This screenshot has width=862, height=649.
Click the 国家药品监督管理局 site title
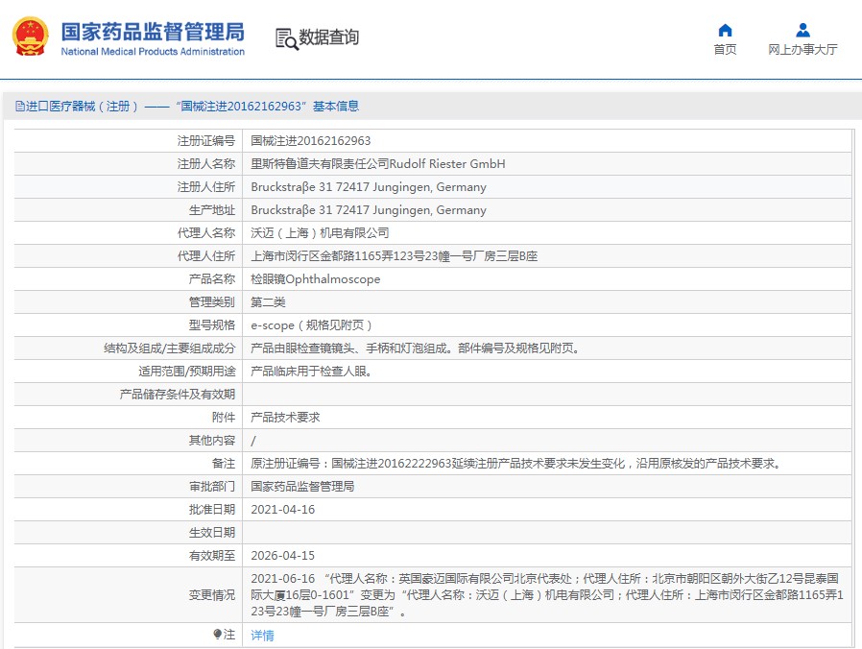click(153, 31)
